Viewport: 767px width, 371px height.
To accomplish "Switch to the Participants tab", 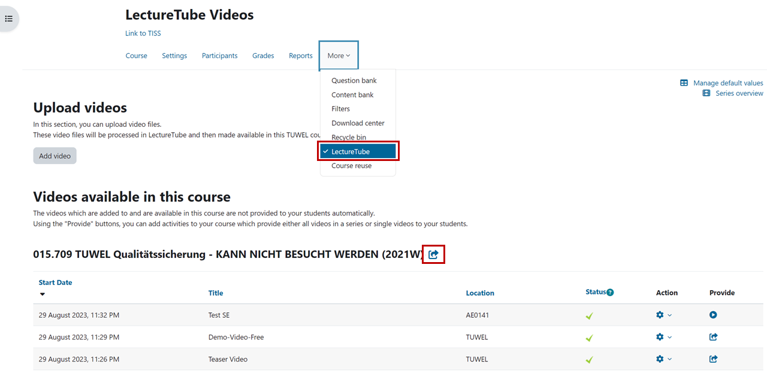I will click(219, 56).
